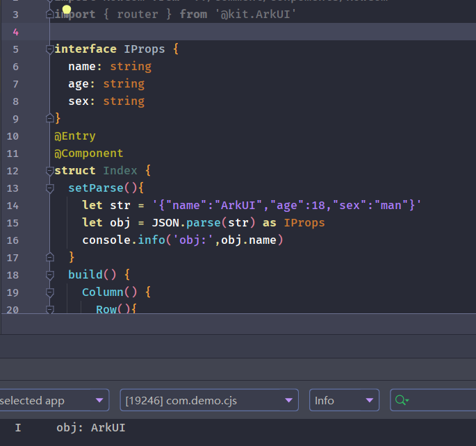The width and height of the screenshot is (476, 446).
Task: Collapse the build() method
Action: (x=49, y=275)
